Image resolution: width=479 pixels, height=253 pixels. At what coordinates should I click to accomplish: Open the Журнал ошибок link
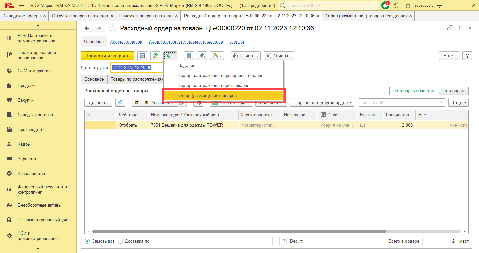click(126, 42)
